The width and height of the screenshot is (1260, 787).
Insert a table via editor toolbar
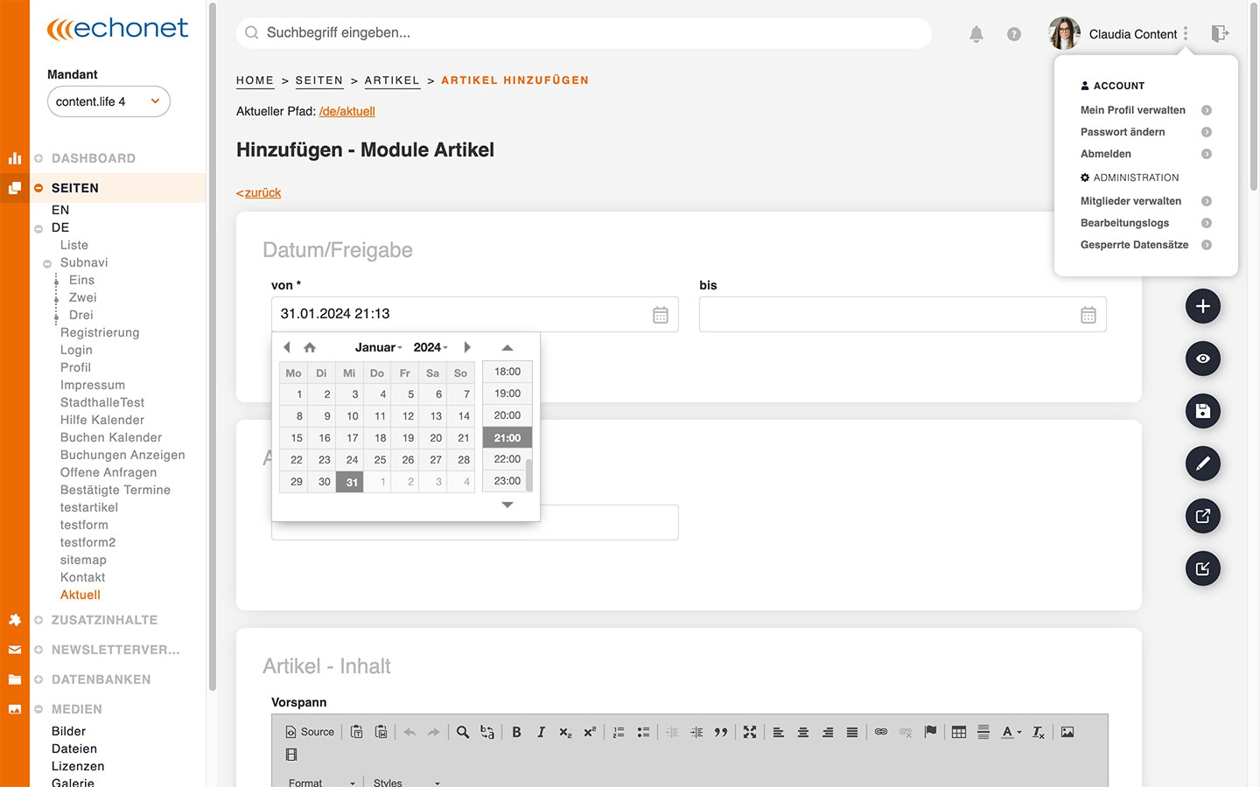pos(959,732)
